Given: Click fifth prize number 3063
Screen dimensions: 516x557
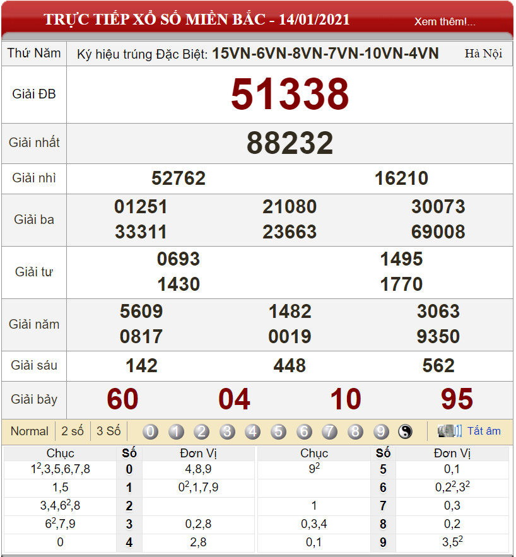Looking at the screenshot, I should (x=438, y=312).
